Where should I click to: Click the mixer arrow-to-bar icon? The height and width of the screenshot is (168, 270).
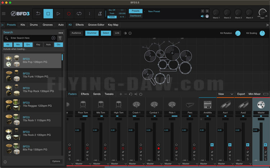[135, 94]
